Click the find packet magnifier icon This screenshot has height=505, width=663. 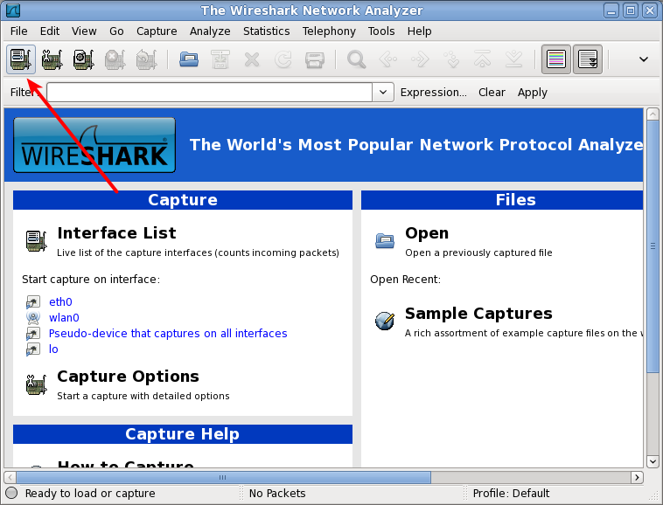[x=357, y=59]
